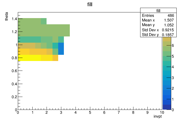The height and width of the screenshot is (122, 180).
Task: Click x-axis tick label 7
Action: pyautogui.click(x=119, y=112)
